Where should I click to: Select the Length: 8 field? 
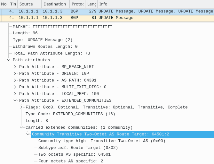click(x=37, y=121)
